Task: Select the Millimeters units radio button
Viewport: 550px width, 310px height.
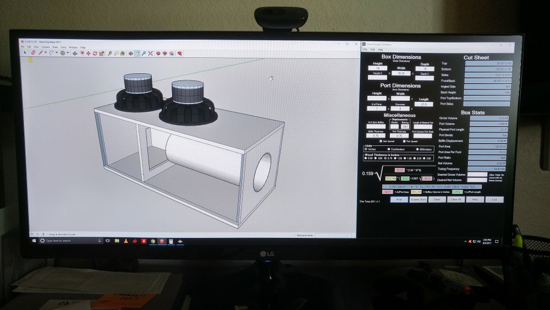Action: (x=417, y=149)
